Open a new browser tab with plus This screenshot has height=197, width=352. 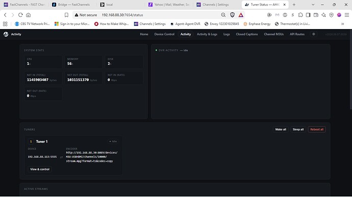pyautogui.click(x=294, y=5)
